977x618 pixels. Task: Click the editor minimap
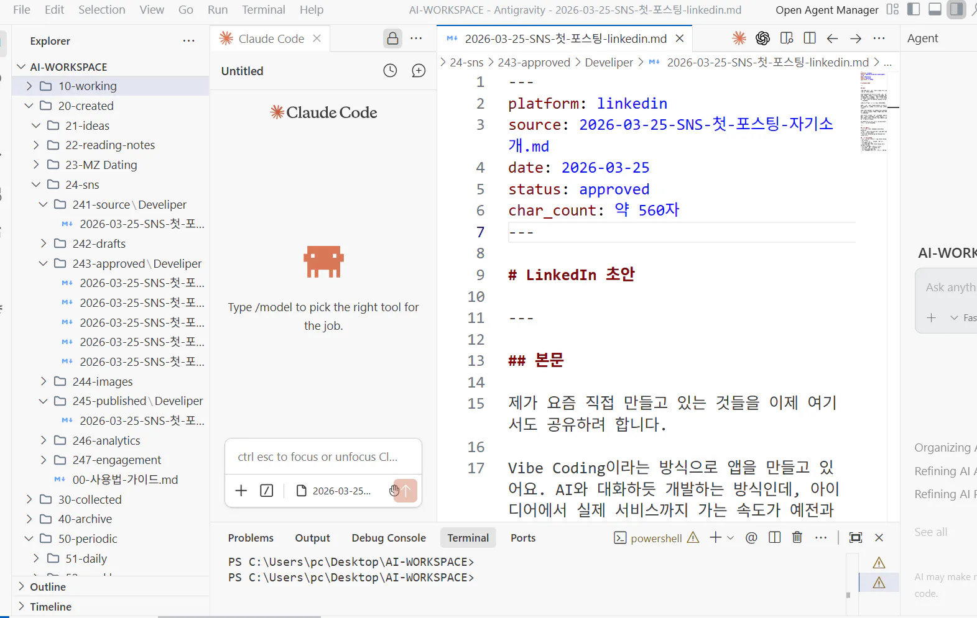pos(874,112)
